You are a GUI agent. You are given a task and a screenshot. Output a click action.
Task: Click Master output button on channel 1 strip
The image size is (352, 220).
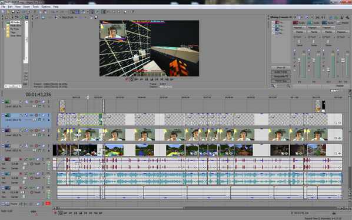click(299, 32)
